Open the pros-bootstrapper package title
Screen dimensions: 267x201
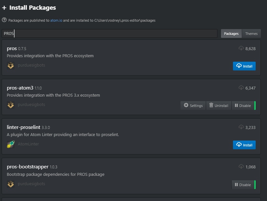(28, 167)
